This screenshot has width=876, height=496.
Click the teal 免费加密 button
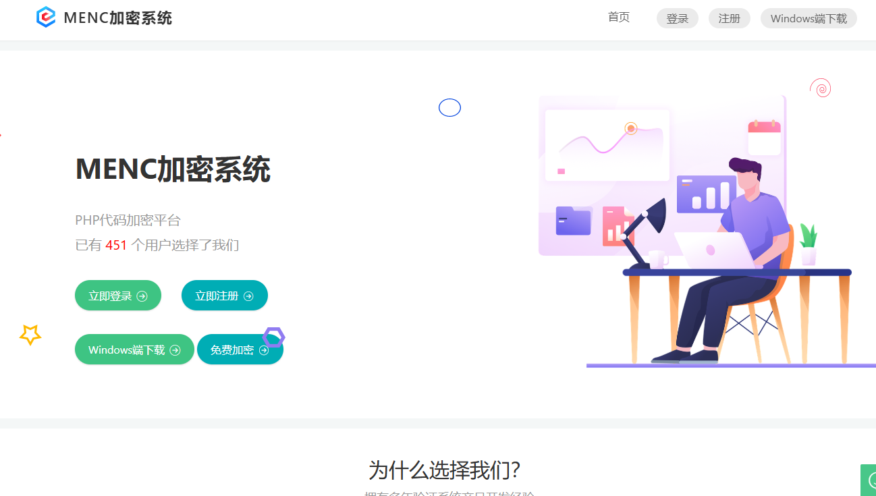pyautogui.click(x=240, y=350)
